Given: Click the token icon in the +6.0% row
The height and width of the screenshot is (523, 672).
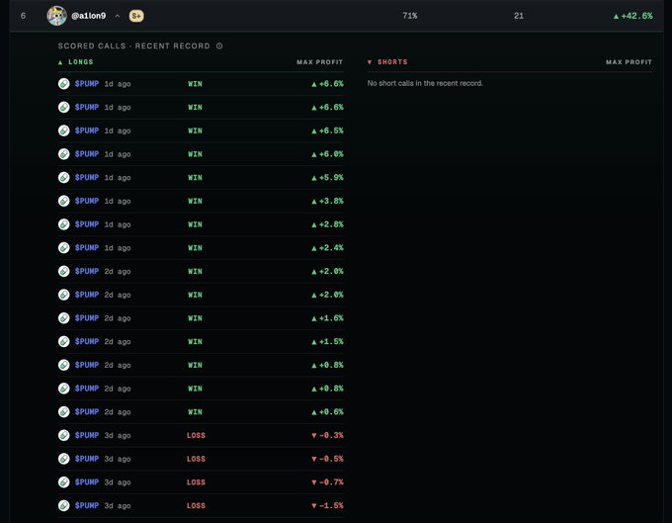Looking at the screenshot, I should (64, 154).
